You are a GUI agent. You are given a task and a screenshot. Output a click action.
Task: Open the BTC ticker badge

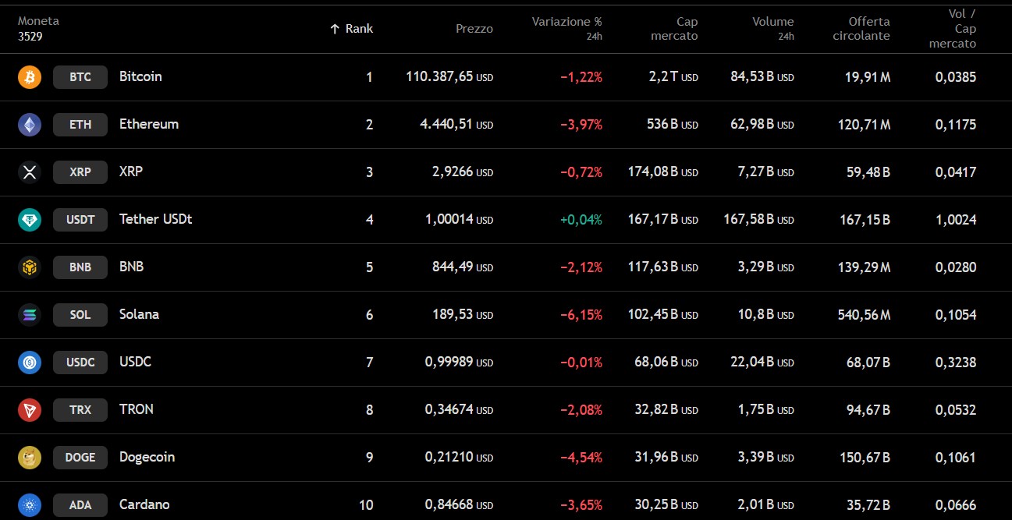click(80, 77)
